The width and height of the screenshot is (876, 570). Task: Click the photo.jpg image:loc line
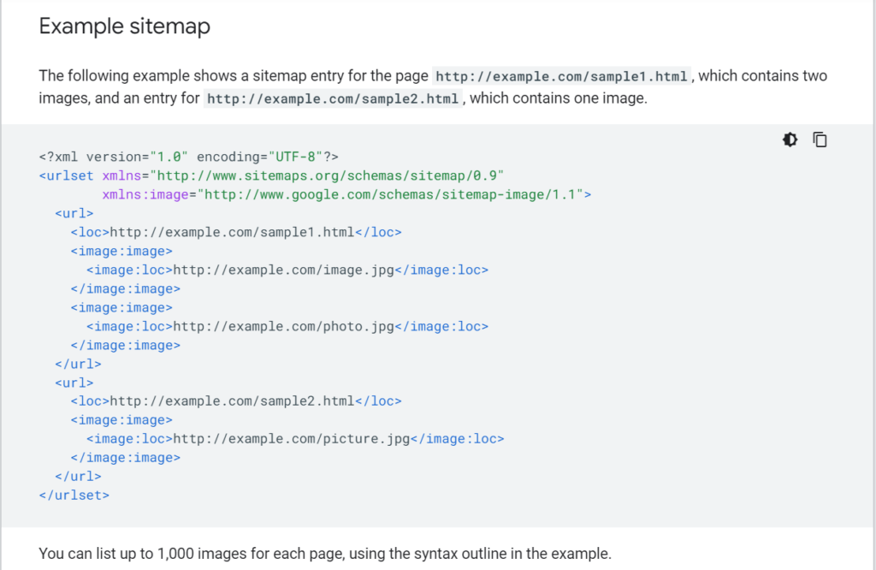[x=287, y=326]
